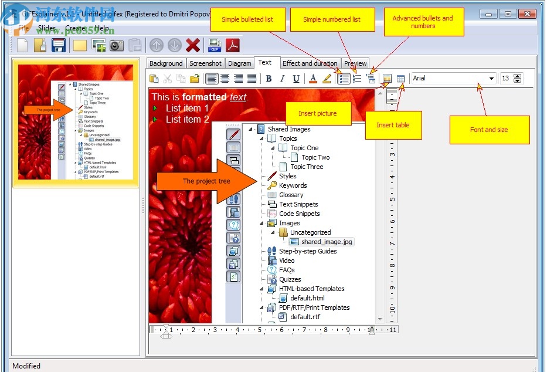Place cursor in 'List item 1'
Image resolution: width=547 pixels, height=372 pixels.
[x=187, y=108]
